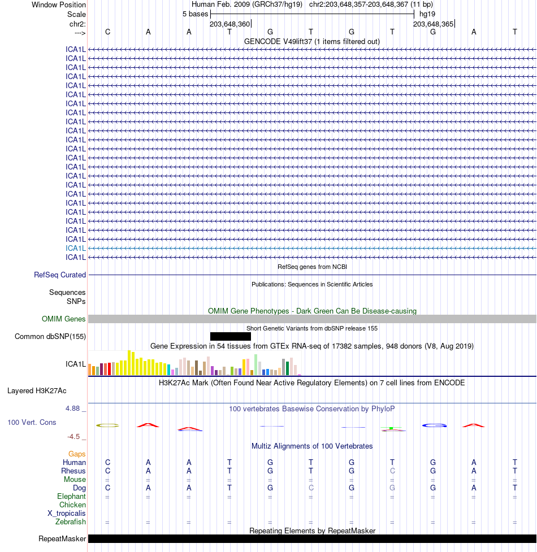Click the 'RefSeq genes from NCBI' title
This screenshot has width=537, height=552.
[x=312, y=267]
